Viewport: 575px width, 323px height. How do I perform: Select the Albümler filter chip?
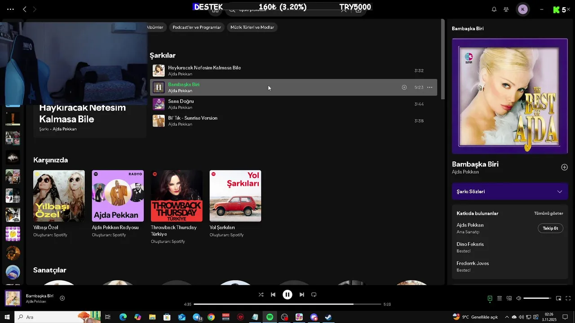[155, 27]
